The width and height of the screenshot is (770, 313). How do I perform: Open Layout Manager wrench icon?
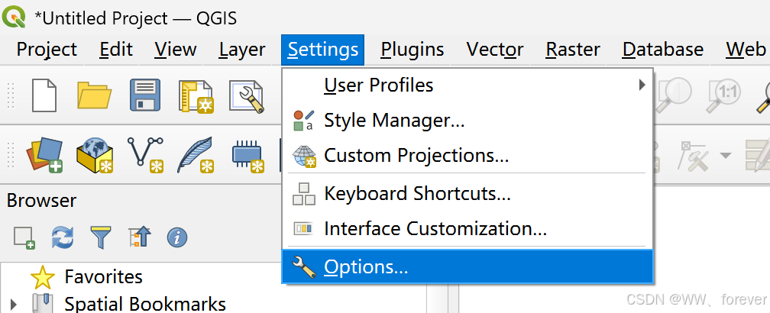pyautogui.click(x=247, y=97)
